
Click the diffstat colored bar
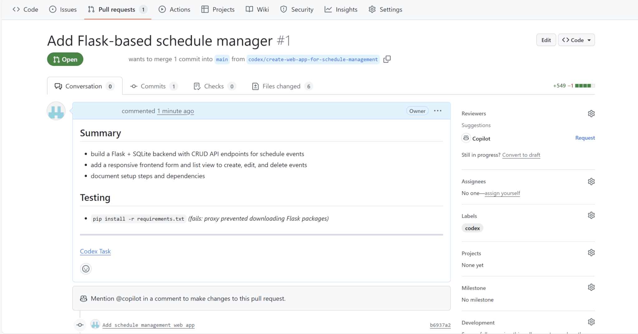pos(584,86)
